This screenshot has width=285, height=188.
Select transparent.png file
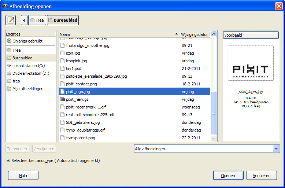135,138
